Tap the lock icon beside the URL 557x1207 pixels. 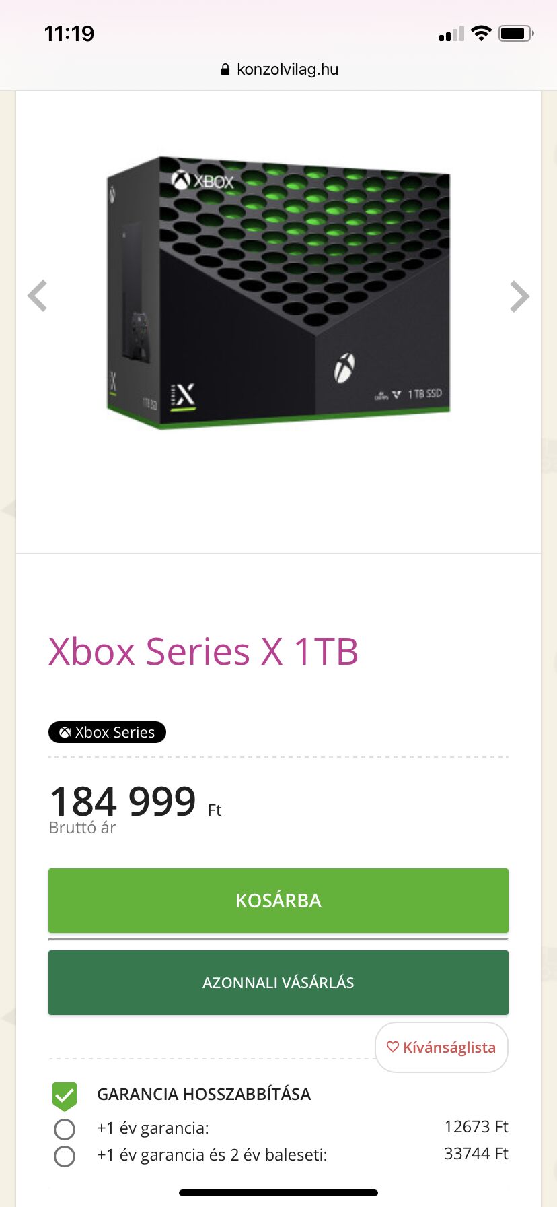pyautogui.click(x=225, y=70)
